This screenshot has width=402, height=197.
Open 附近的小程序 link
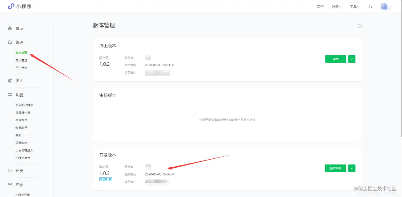click(x=24, y=105)
